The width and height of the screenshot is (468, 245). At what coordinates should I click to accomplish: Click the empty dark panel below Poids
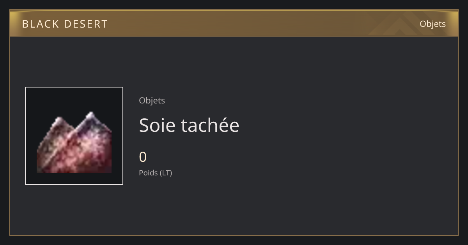234,206
